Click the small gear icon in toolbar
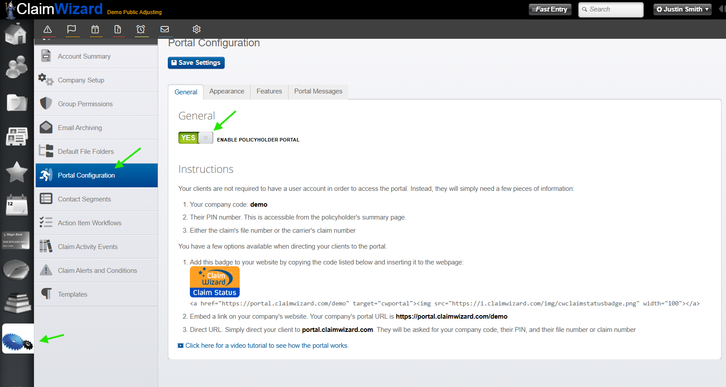 tap(196, 29)
